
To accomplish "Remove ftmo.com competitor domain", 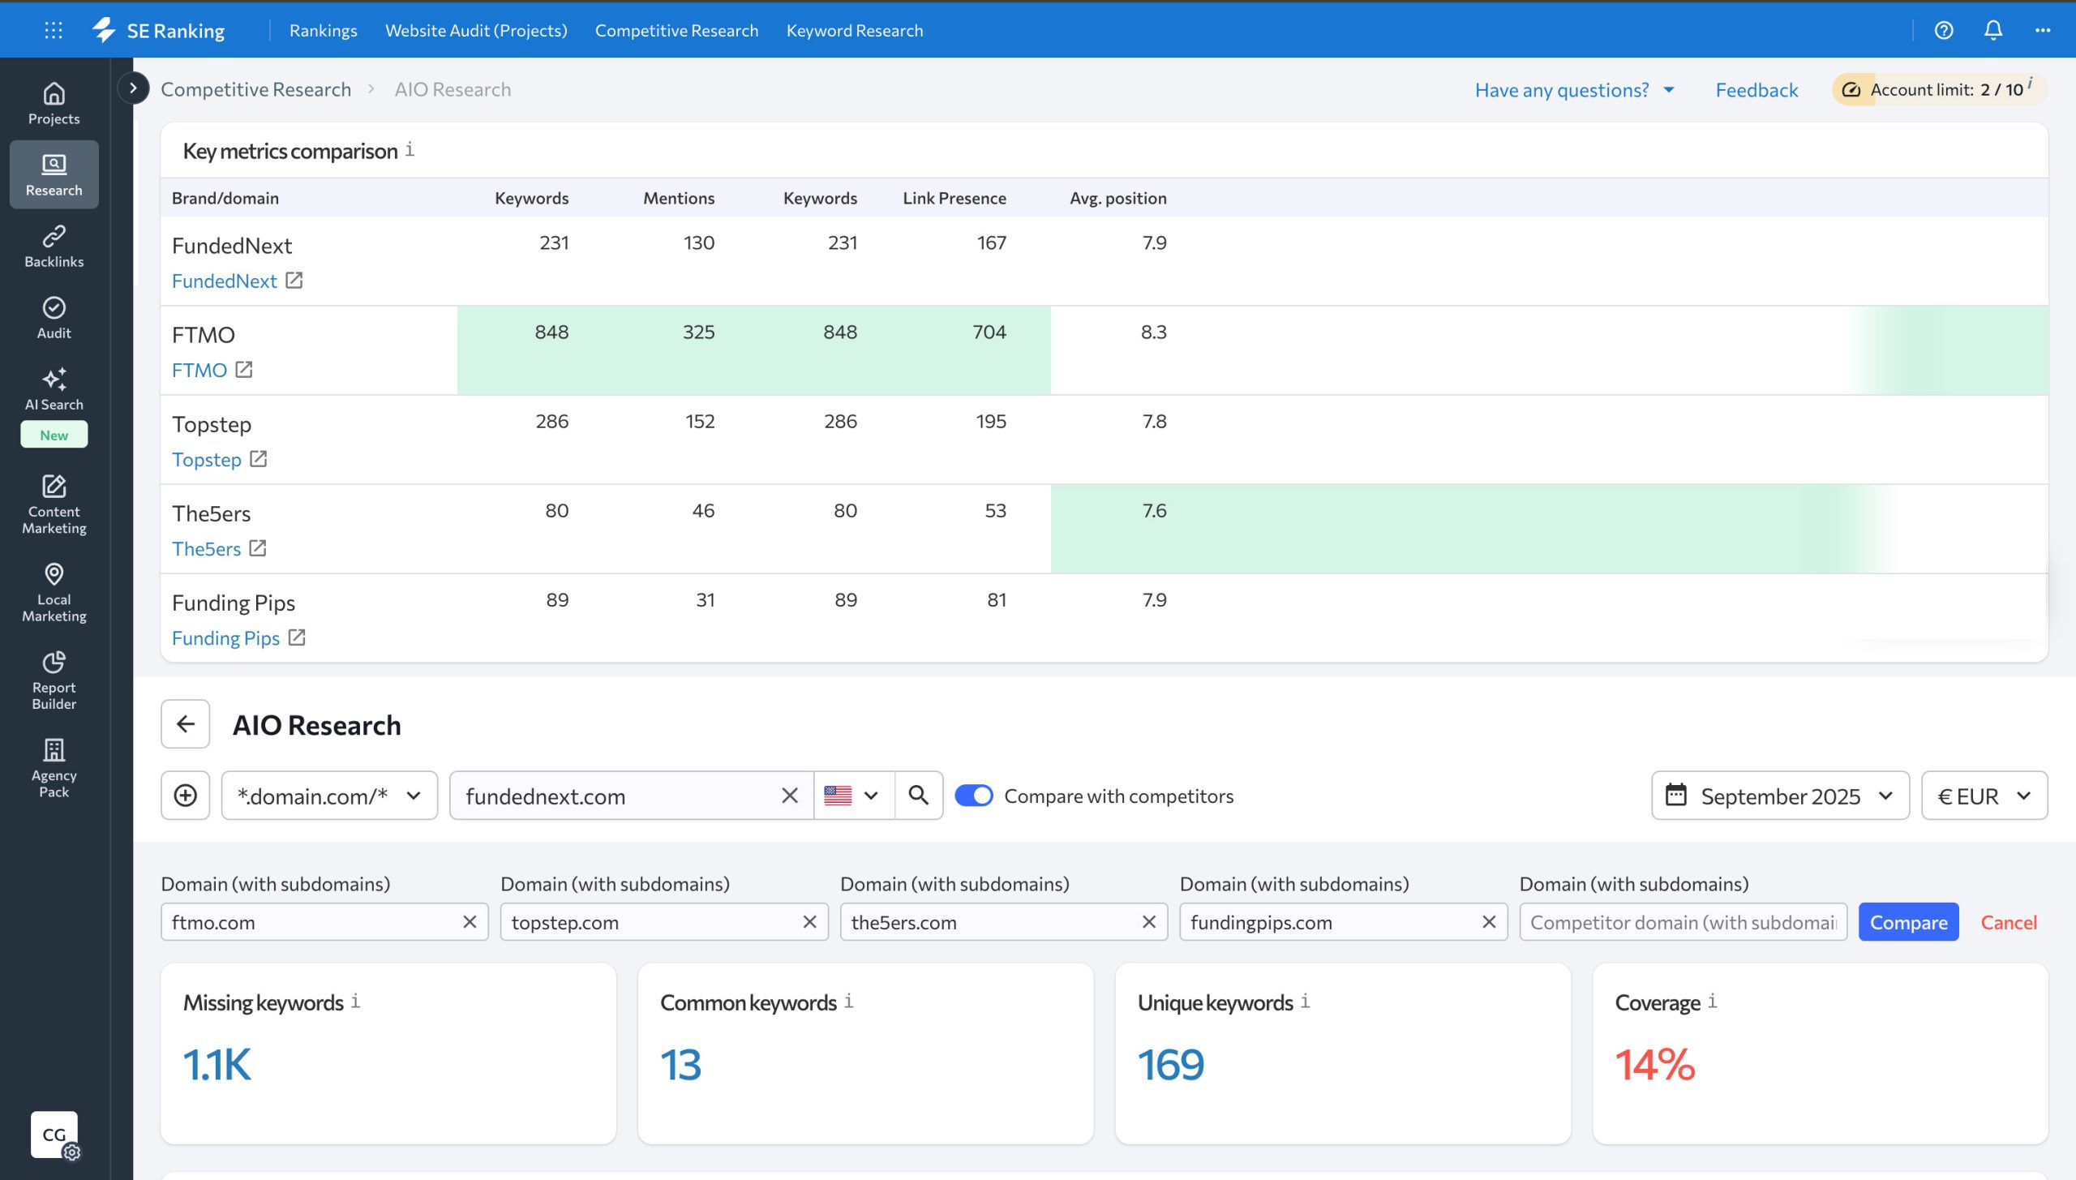I will tap(470, 921).
